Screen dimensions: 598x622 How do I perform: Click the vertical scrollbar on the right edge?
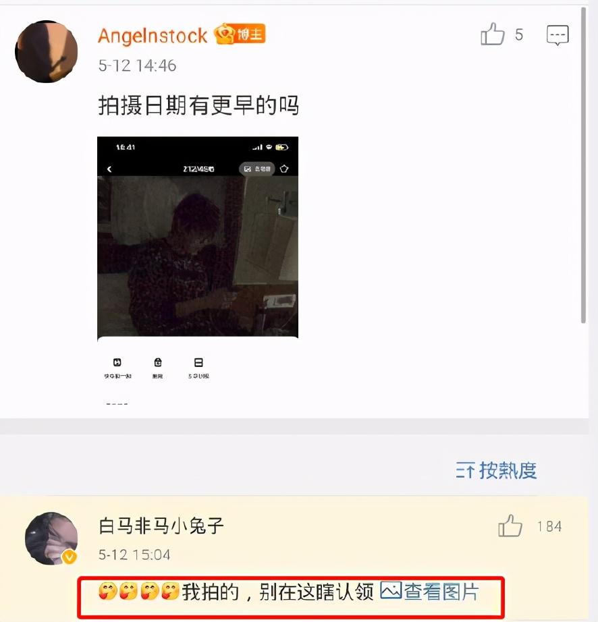(x=583, y=165)
